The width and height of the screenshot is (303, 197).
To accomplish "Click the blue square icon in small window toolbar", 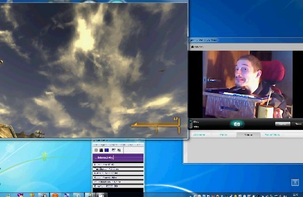I will tap(106, 150).
